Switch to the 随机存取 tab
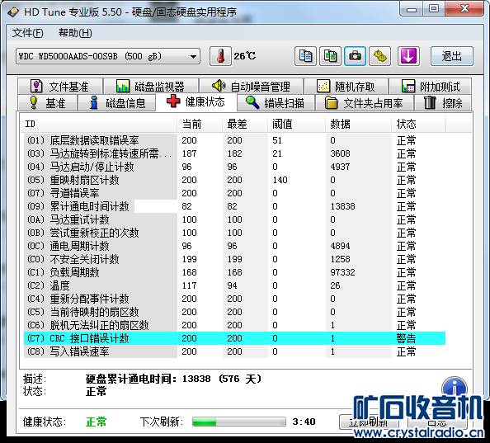This screenshot has width=490, height=443. (x=346, y=87)
